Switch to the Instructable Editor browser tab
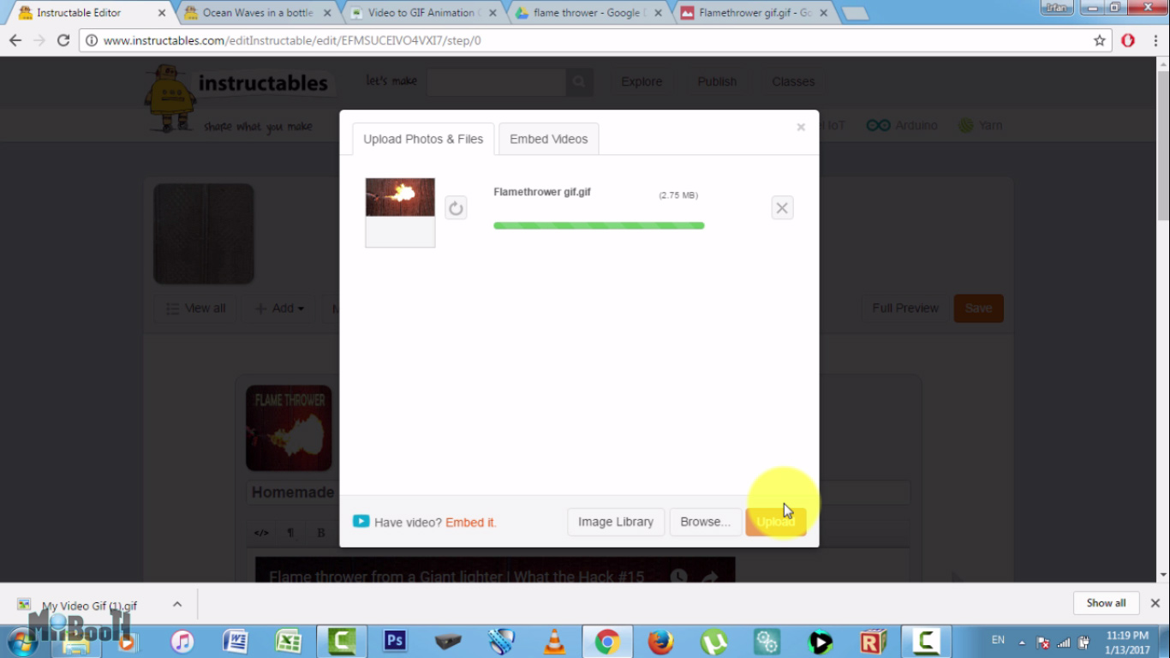The width and height of the screenshot is (1170, 658). 90,13
